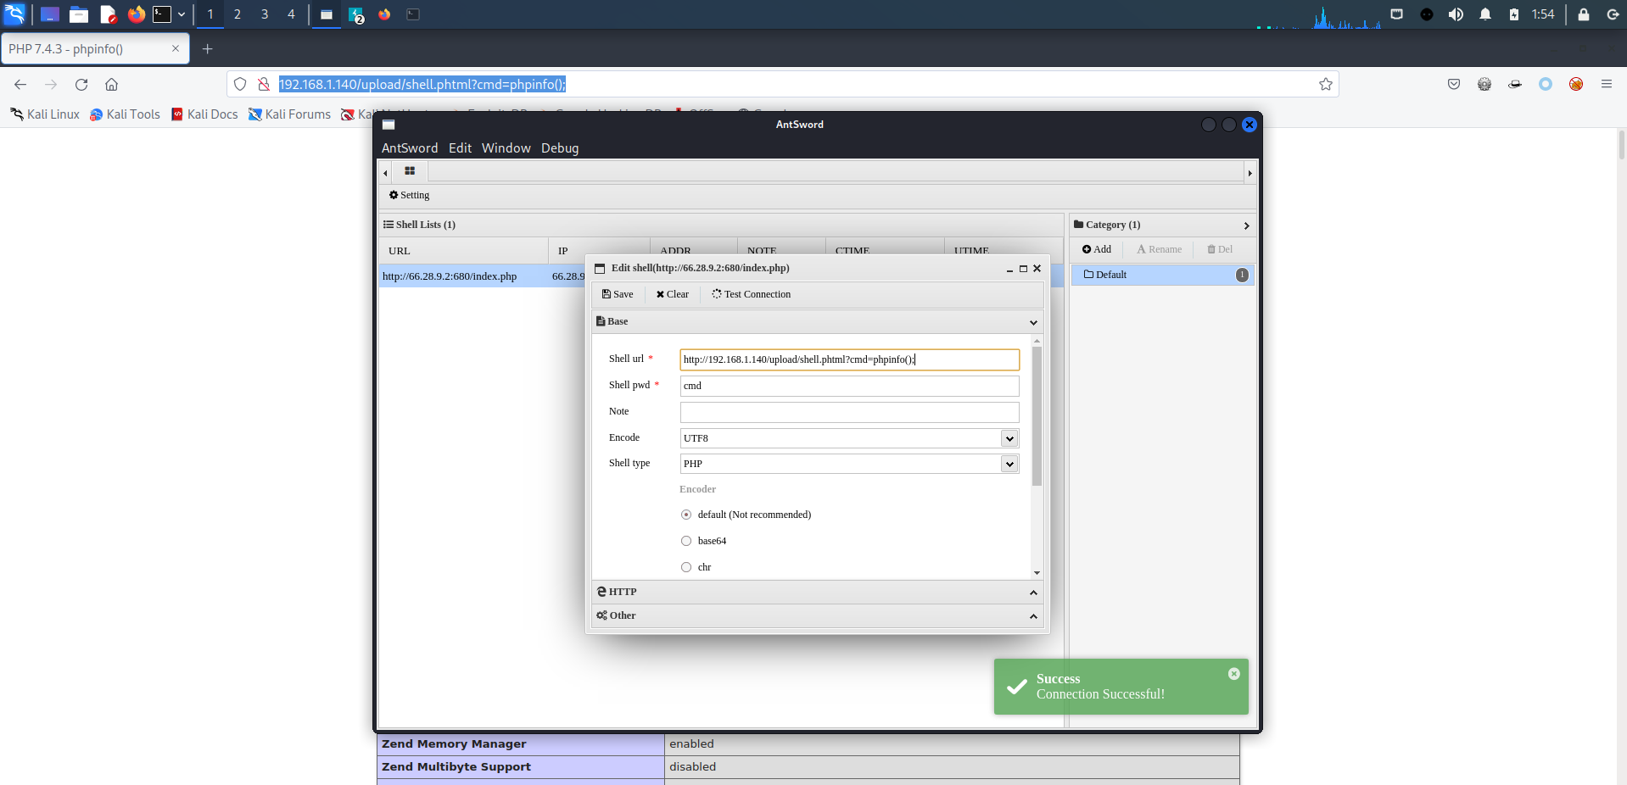Bookmark this page with the star icon

pyautogui.click(x=1326, y=84)
